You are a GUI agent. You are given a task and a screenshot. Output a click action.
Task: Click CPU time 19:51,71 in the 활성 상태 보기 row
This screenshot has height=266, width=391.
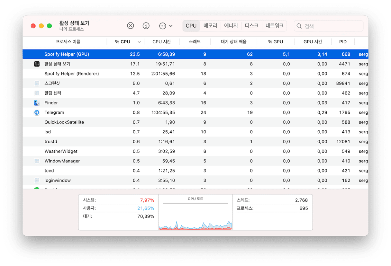(x=165, y=64)
